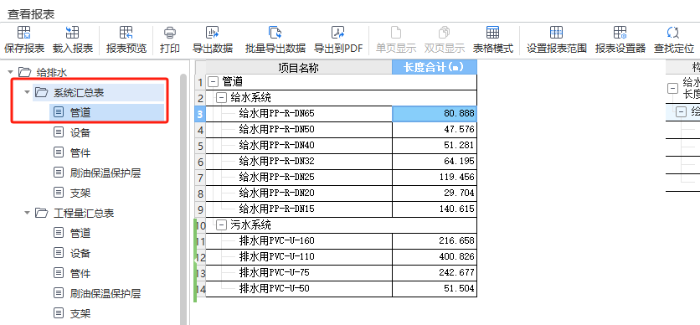This screenshot has height=325, width=700.
Task: Click the 打印 print icon
Action: [170, 33]
